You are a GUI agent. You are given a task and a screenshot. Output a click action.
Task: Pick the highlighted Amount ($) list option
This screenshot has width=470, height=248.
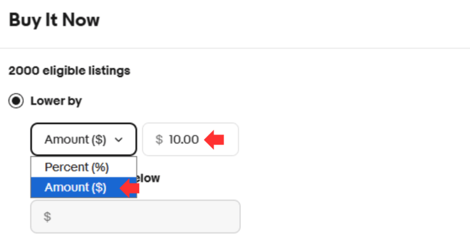75,187
